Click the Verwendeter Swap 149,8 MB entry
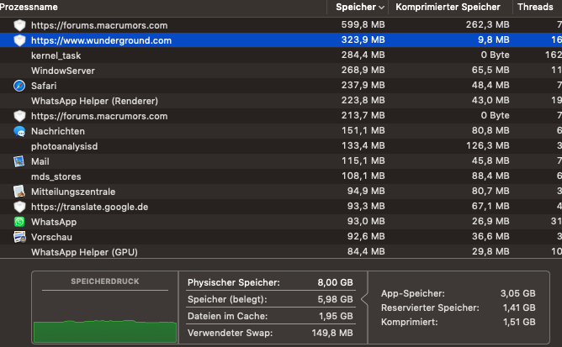Viewport: 562px width, 347px height. click(270, 333)
